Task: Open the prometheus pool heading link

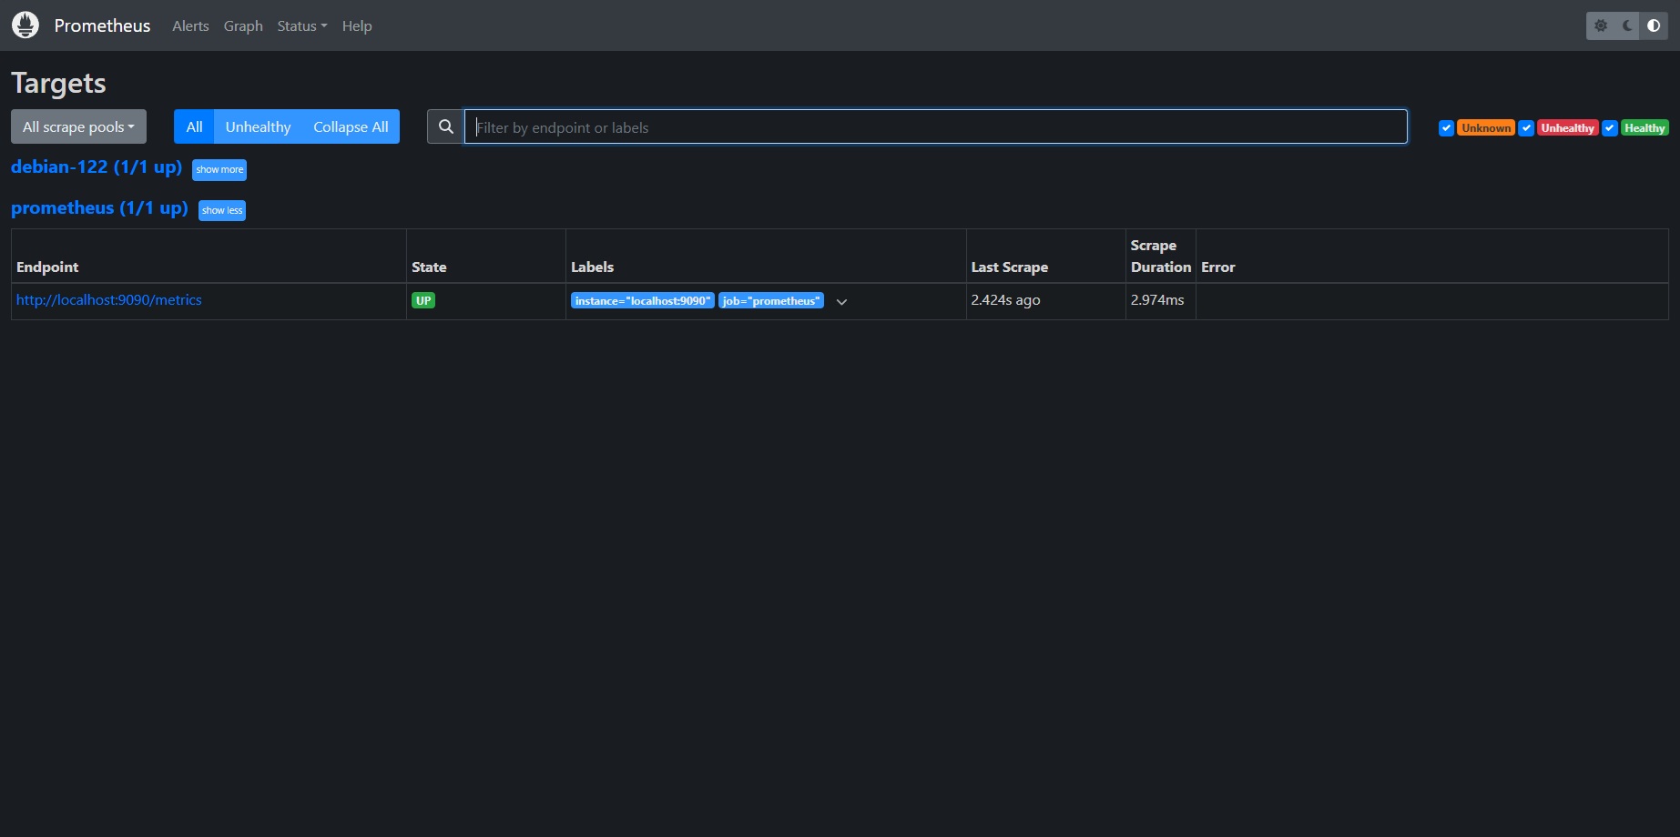Action: click(x=99, y=208)
